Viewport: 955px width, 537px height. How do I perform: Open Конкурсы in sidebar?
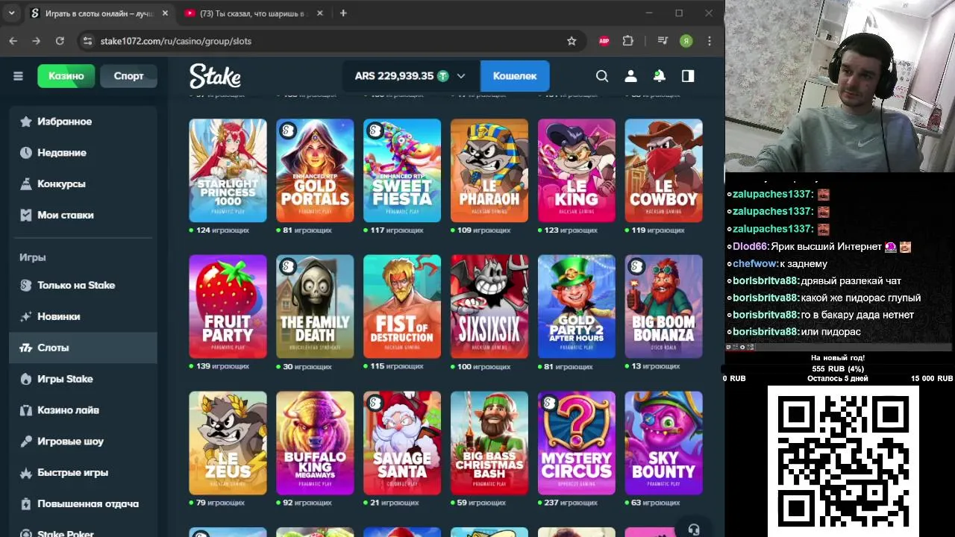pyautogui.click(x=83, y=183)
